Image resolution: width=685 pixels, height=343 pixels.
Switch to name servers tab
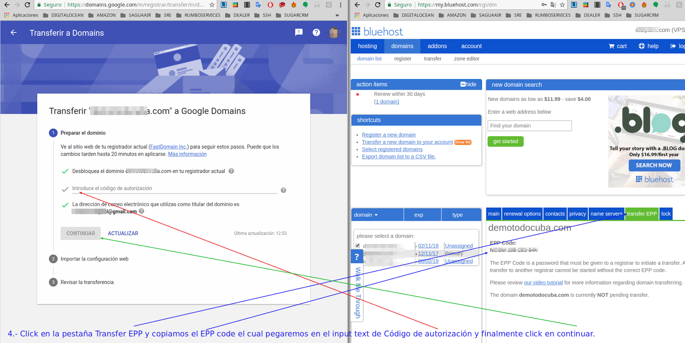click(606, 214)
